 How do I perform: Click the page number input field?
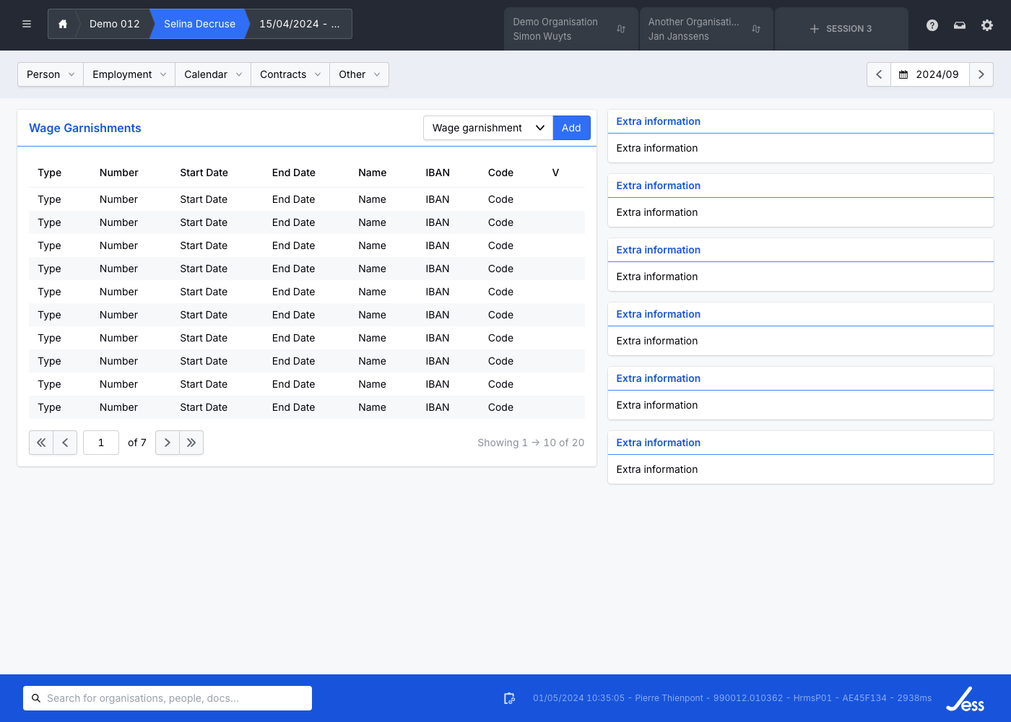[x=101, y=443]
